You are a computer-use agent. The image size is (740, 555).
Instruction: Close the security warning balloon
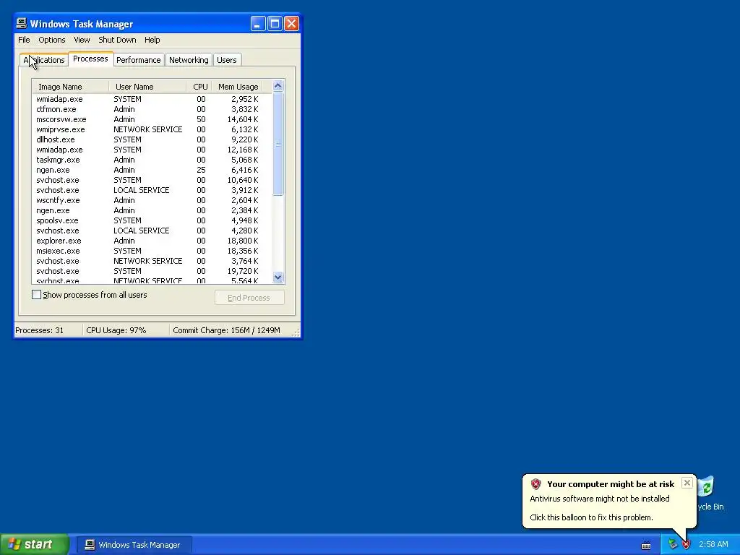(x=687, y=483)
